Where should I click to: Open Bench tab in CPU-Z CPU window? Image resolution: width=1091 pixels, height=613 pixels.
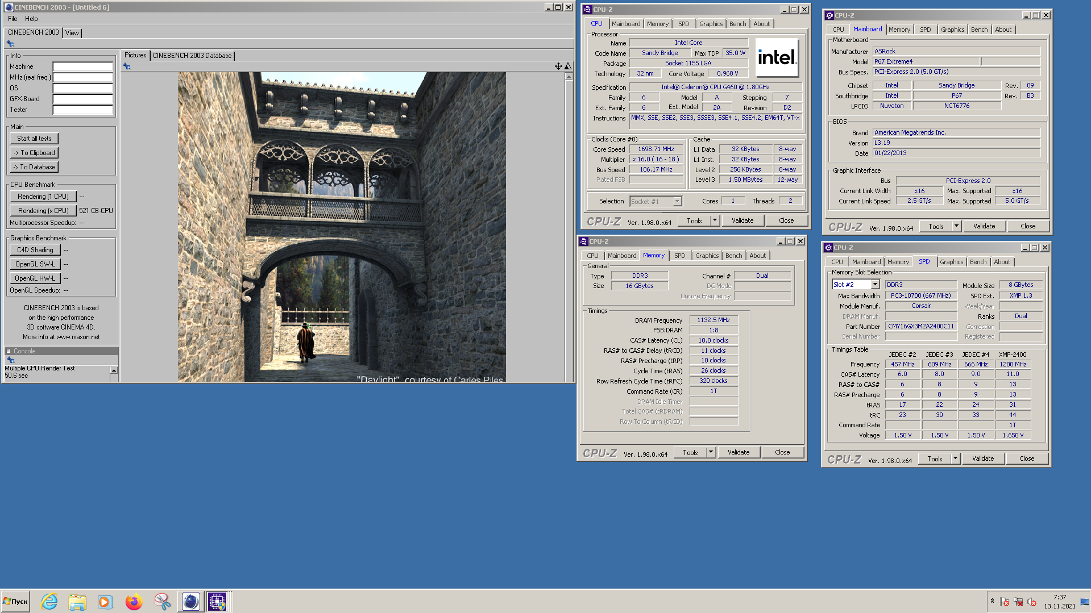pyautogui.click(x=737, y=24)
